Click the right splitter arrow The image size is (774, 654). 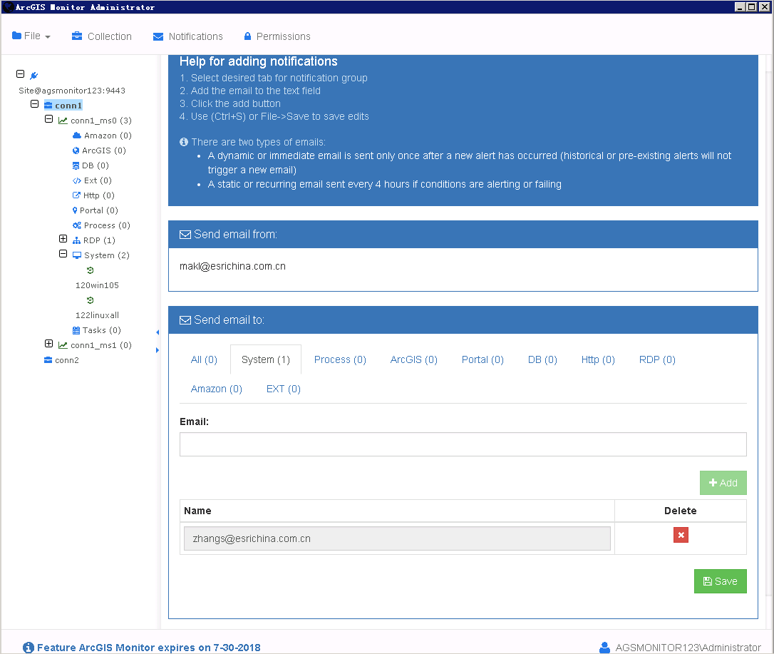coord(158,350)
